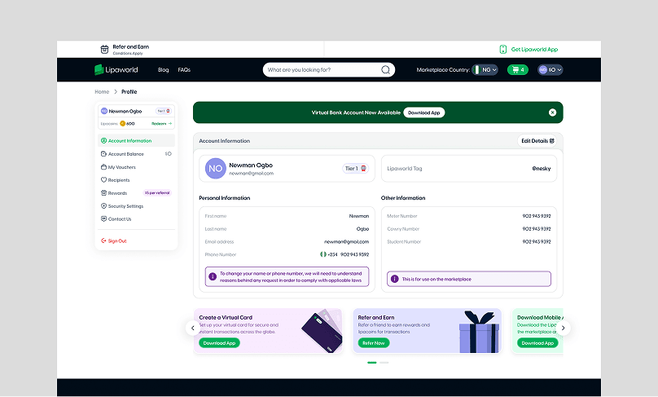Click the '15 per referral' rewards tag
Image resolution: width=658 pixels, height=397 pixels.
(157, 193)
